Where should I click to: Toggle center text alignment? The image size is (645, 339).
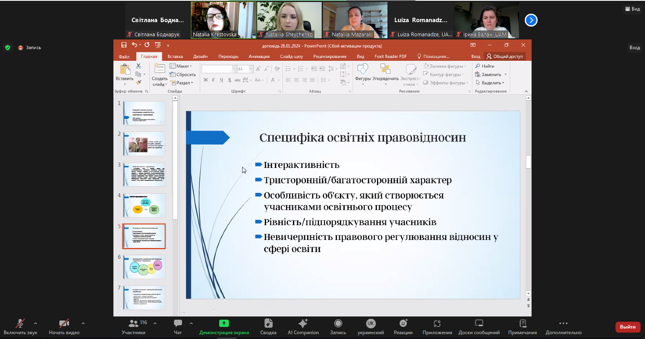[296, 80]
